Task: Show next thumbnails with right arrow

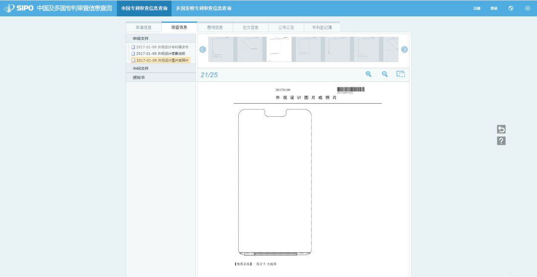Action: [x=404, y=50]
